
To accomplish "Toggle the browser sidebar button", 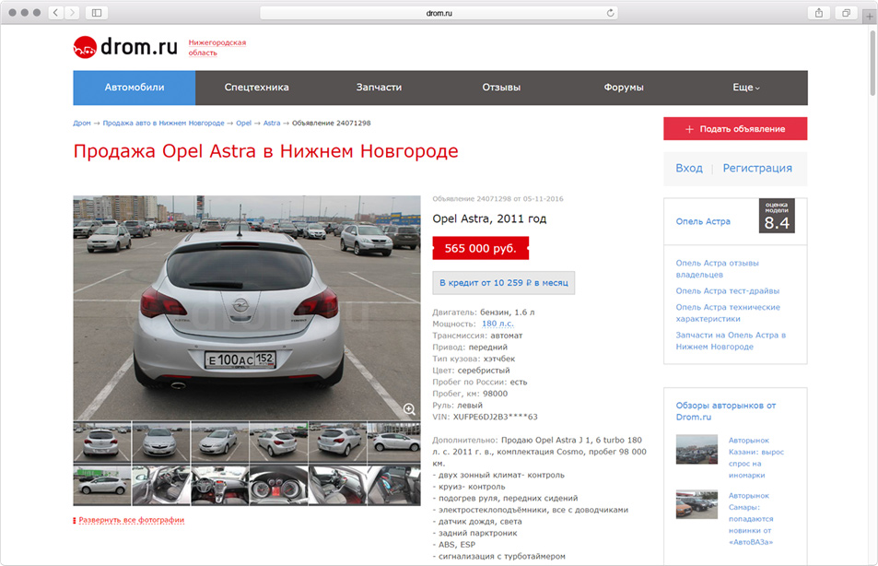I will pos(97,12).
